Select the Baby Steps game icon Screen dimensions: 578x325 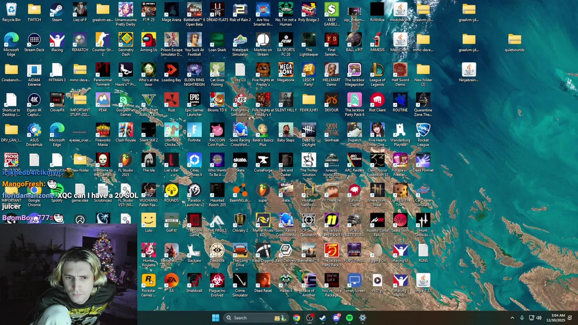pyautogui.click(x=286, y=133)
